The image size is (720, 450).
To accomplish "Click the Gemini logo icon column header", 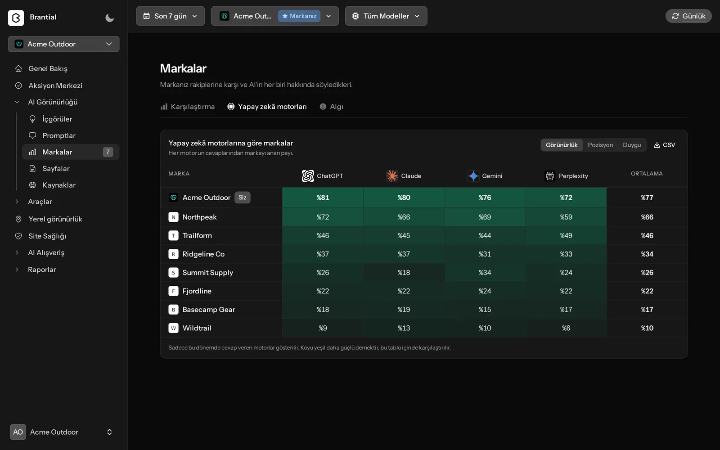I will tap(473, 176).
